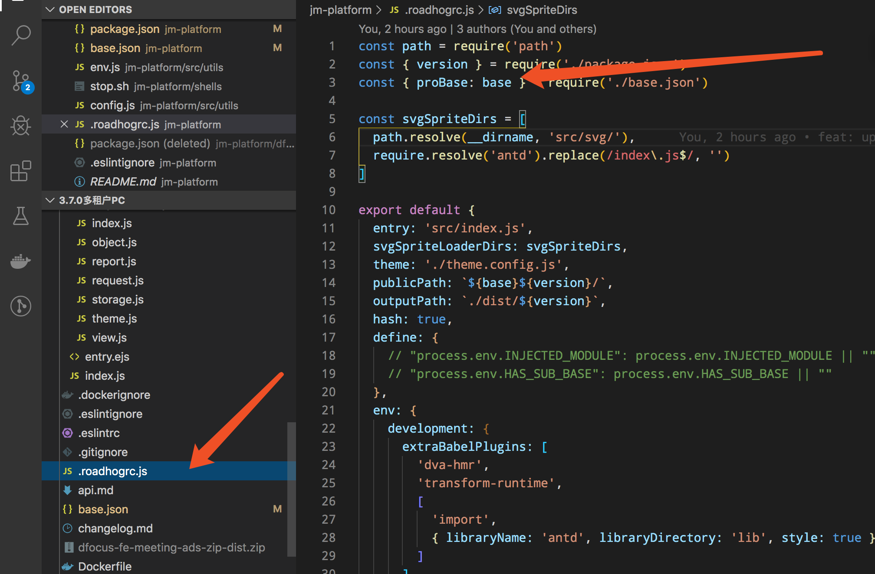Open view.js in explorer
Image resolution: width=875 pixels, height=574 pixels.
coord(169,338)
